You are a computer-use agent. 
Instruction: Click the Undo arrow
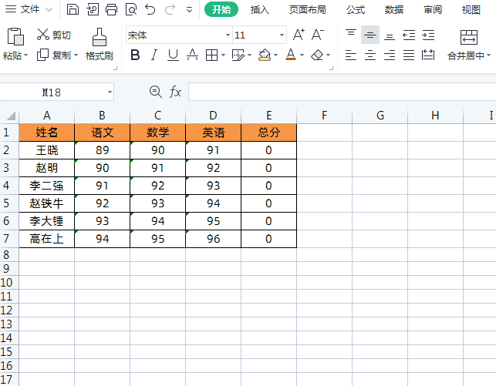tap(150, 9)
